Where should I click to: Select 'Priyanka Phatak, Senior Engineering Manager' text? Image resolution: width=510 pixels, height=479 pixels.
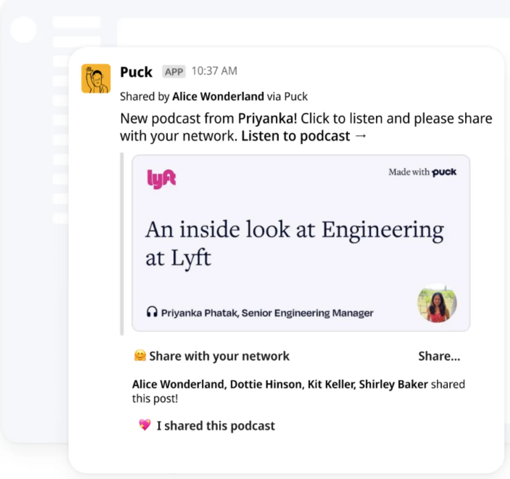tap(267, 313)
